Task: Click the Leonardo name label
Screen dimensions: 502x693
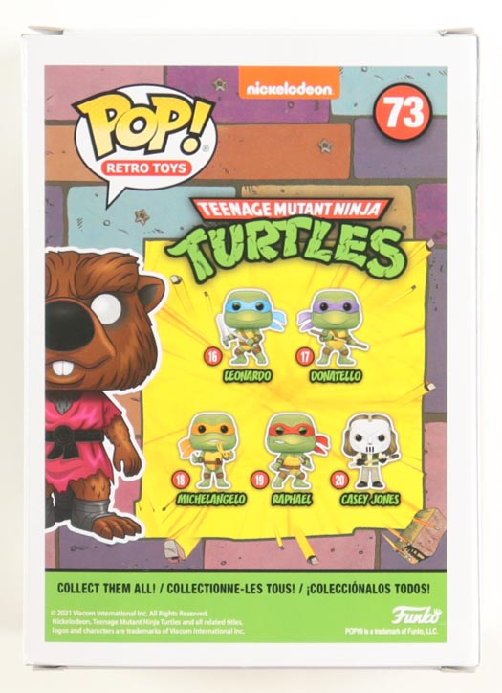Action: click(248, 376)
